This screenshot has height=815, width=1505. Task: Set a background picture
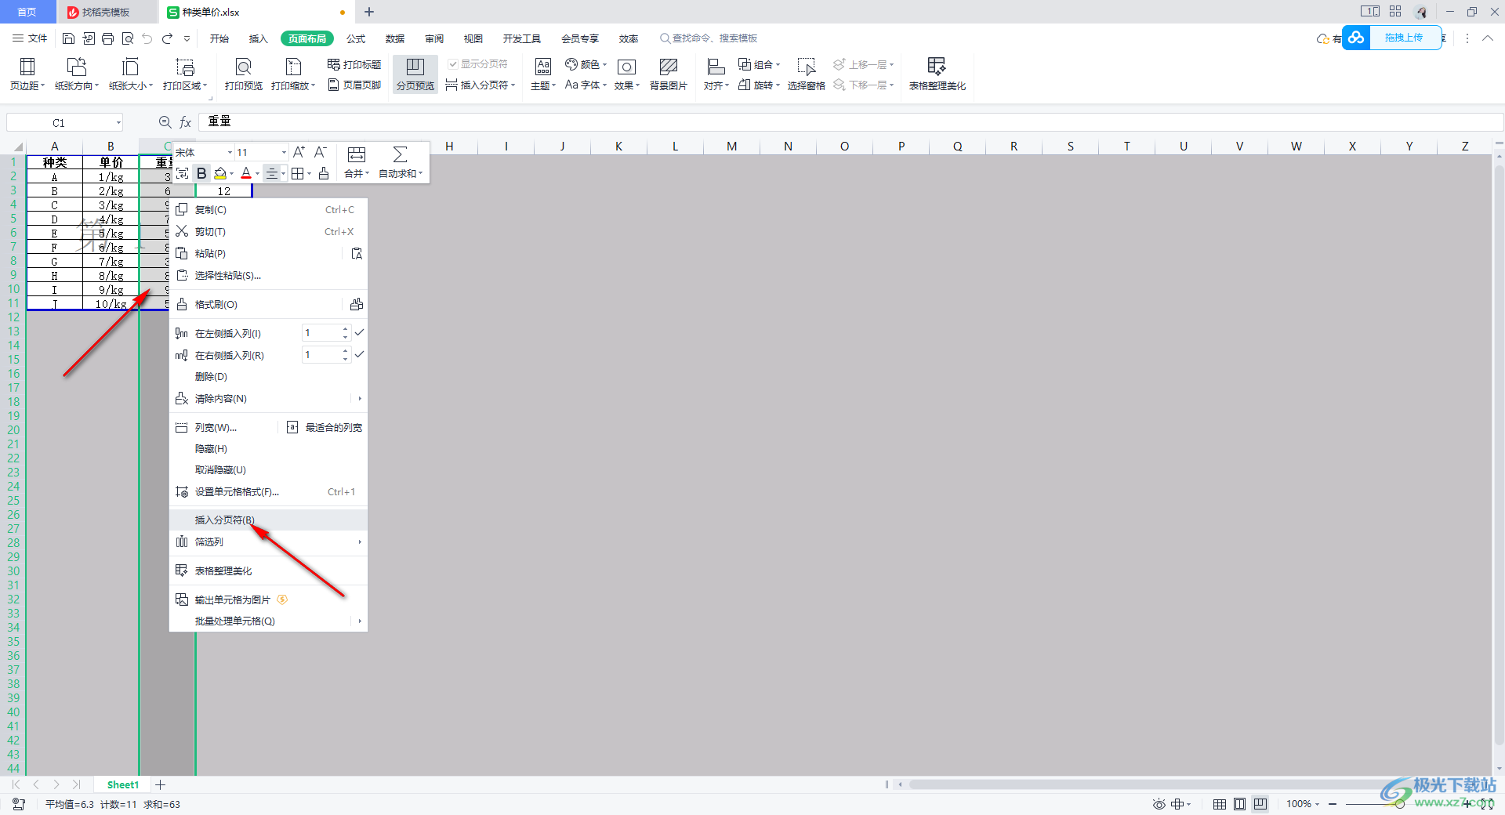tap(668, 74)
